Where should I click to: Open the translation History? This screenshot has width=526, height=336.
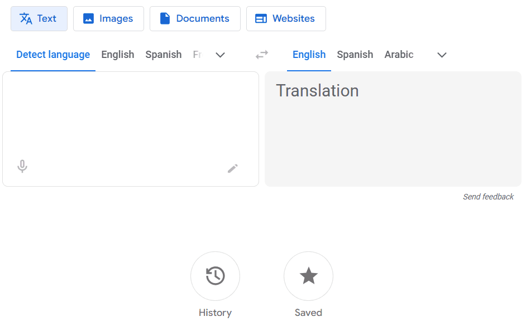pyautogui.click(x=215, y=276)
